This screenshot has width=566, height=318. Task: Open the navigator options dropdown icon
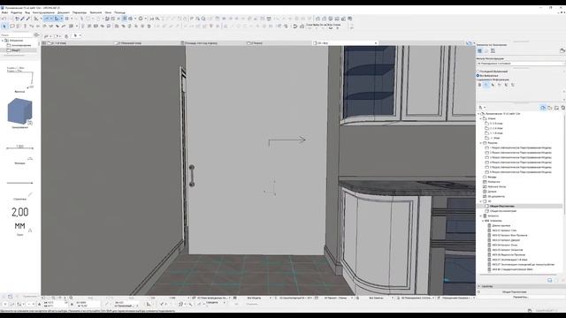481,108
